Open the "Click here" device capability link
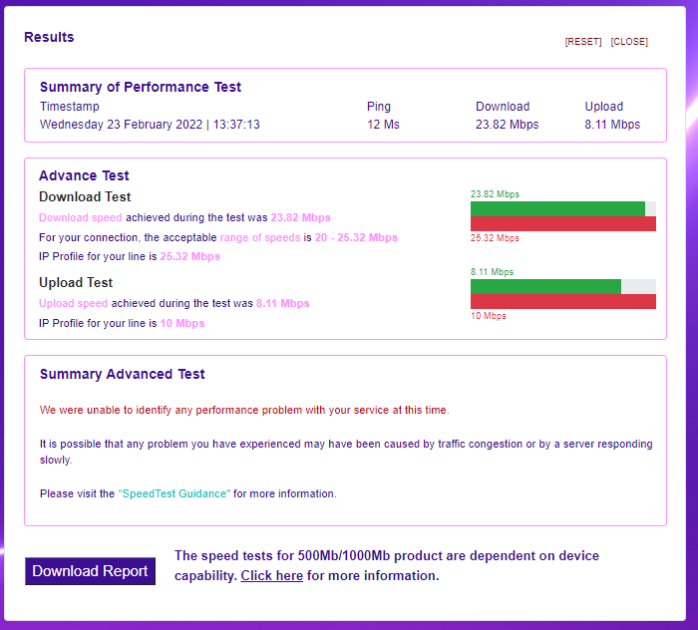Viewport: 698px width, 630px height. pyautogui.click(x=271, y=576)
